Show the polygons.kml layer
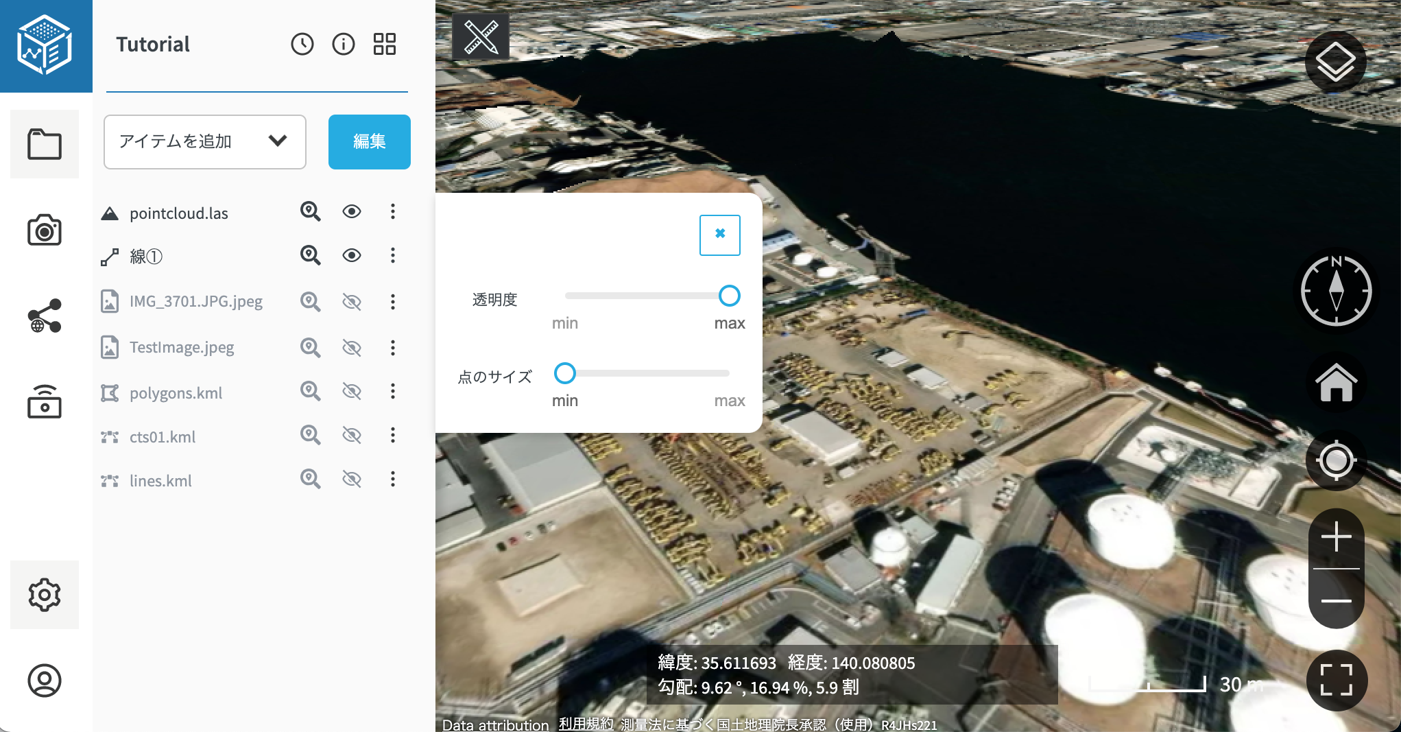Viewport: 1401px width, 732px height. coord(352,392)
